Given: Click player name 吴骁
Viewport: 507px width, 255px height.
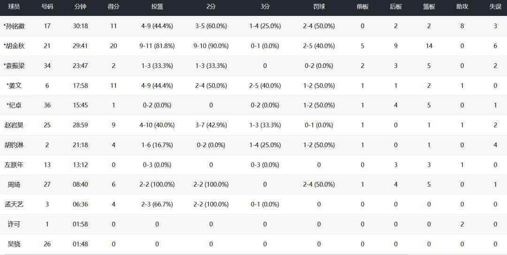Looking at the screenshot, I should pyautogui.click(x=14, y=244).
